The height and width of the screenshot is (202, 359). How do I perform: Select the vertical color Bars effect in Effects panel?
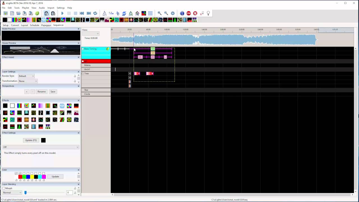(19, 106)
